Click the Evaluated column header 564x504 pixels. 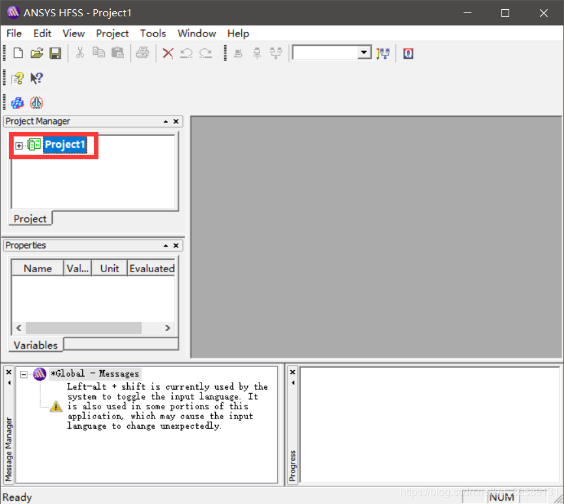tap(151, 268)
